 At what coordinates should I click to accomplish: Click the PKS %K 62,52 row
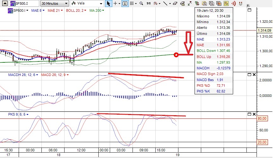(214, 91)
